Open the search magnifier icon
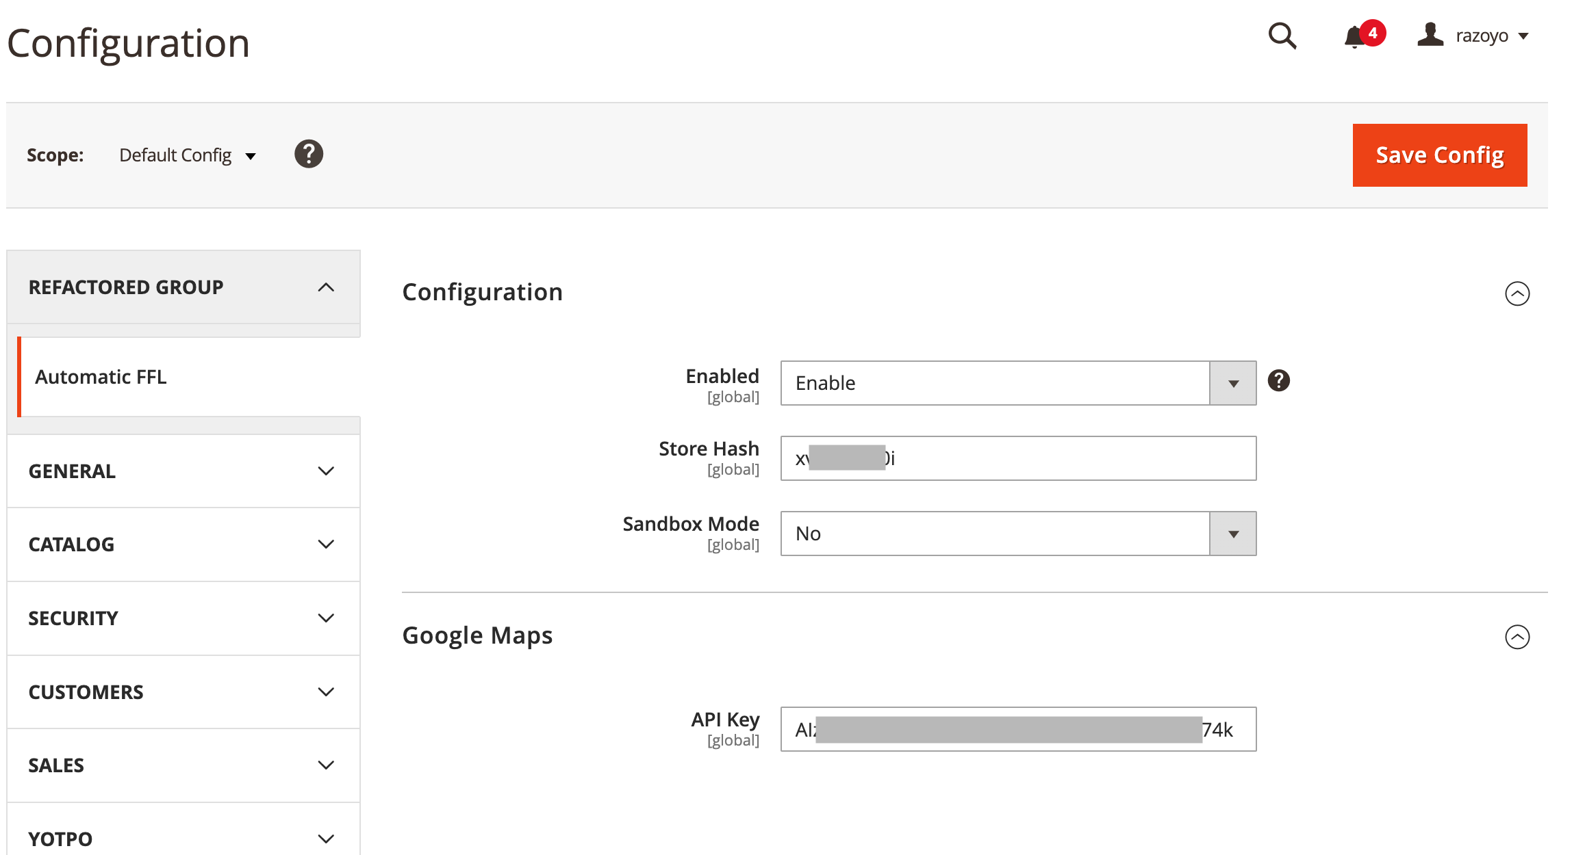This screenshot has width=1572, height=855. [x=1282, y=36]
